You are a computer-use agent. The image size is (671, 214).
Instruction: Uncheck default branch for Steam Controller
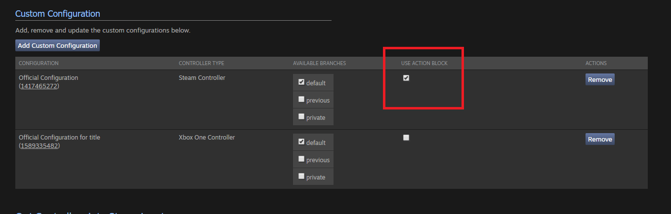301,82
